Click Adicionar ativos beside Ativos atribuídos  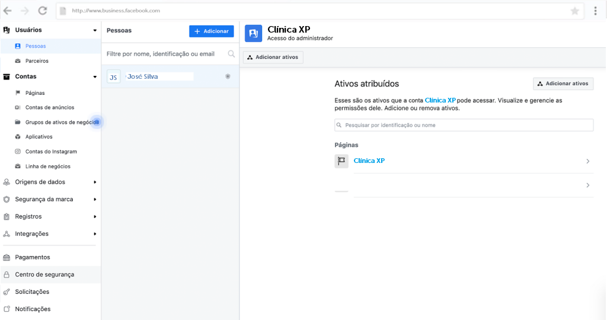click(563, 84)
